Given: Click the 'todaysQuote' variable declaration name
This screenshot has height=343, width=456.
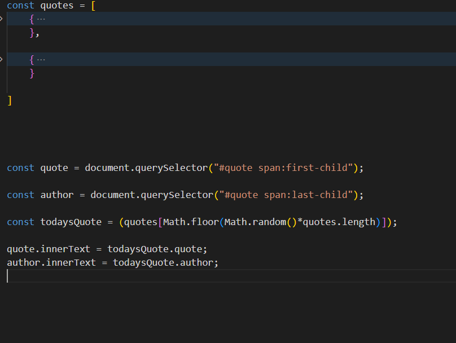Looking at the screenshot, I should click(71, 222).
